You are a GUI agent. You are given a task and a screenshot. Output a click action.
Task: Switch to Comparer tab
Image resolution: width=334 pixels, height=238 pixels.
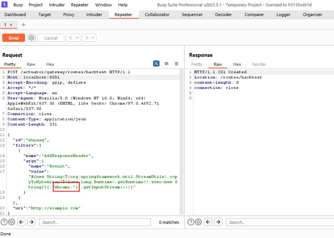click(x=254, y=14)
